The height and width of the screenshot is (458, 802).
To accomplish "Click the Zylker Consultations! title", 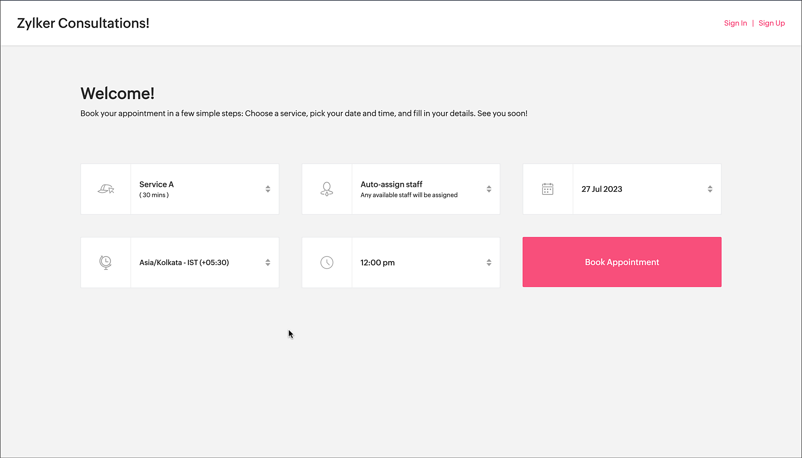I will tap(83, 23).
